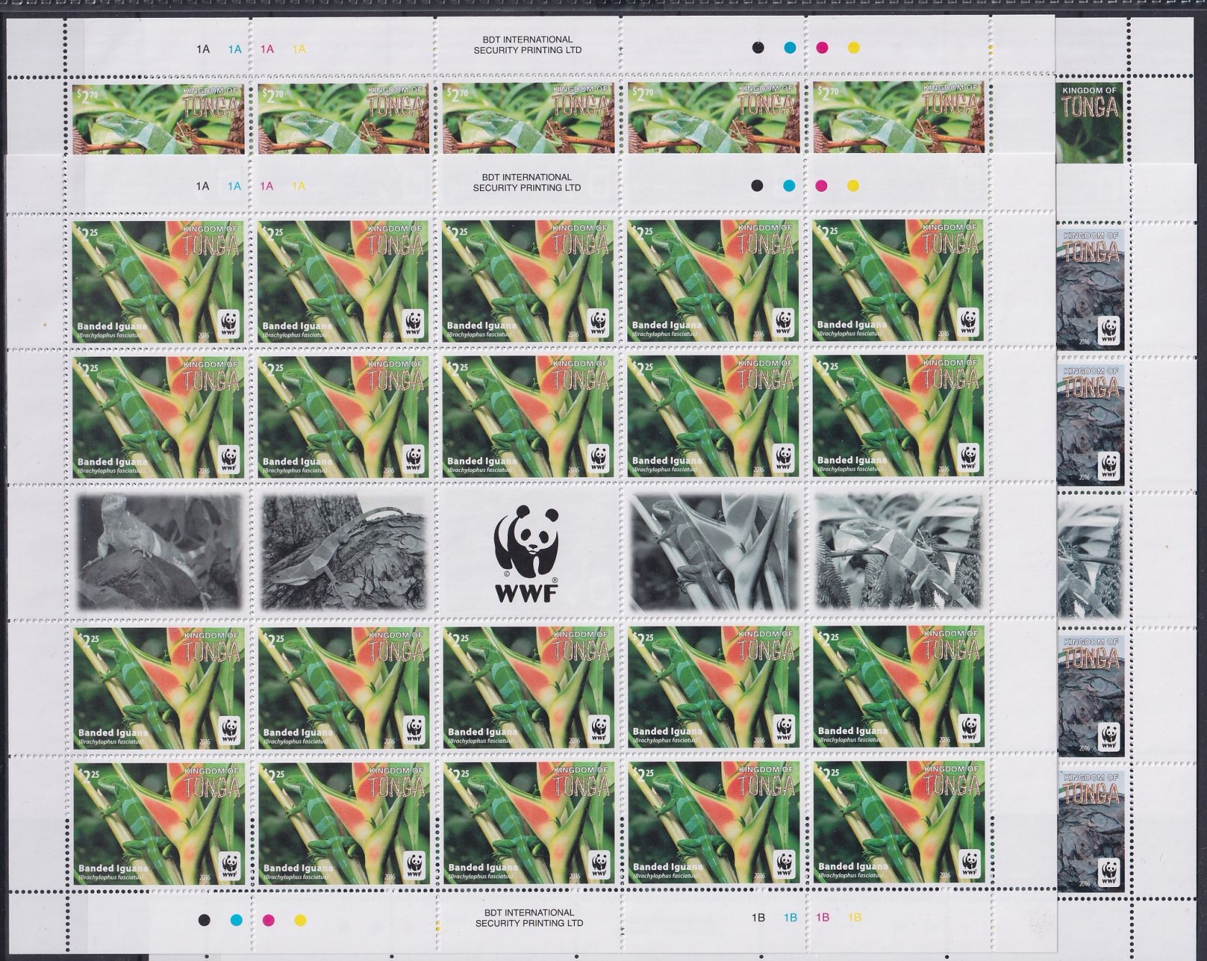Click the yellow dot in the front sheet's top margin
Image resolution: width=1207 pixels, height=961 pixels.
853,185
